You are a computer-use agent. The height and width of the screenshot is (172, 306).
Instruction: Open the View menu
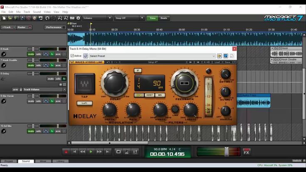click(57, 12)
